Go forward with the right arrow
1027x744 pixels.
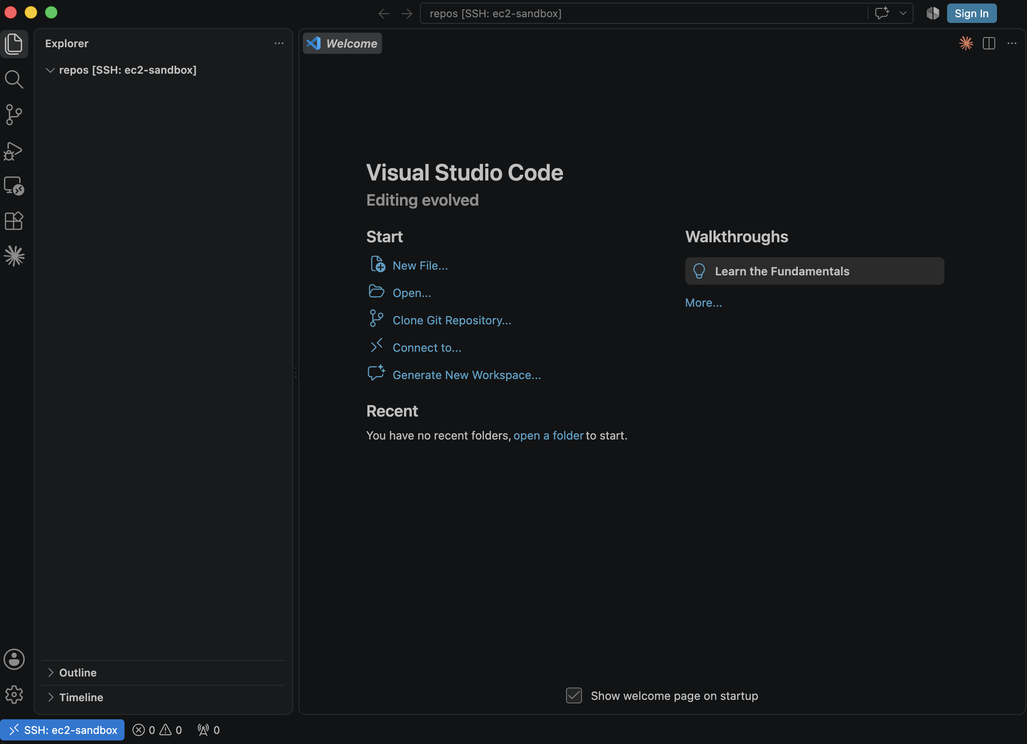(407, 14)
